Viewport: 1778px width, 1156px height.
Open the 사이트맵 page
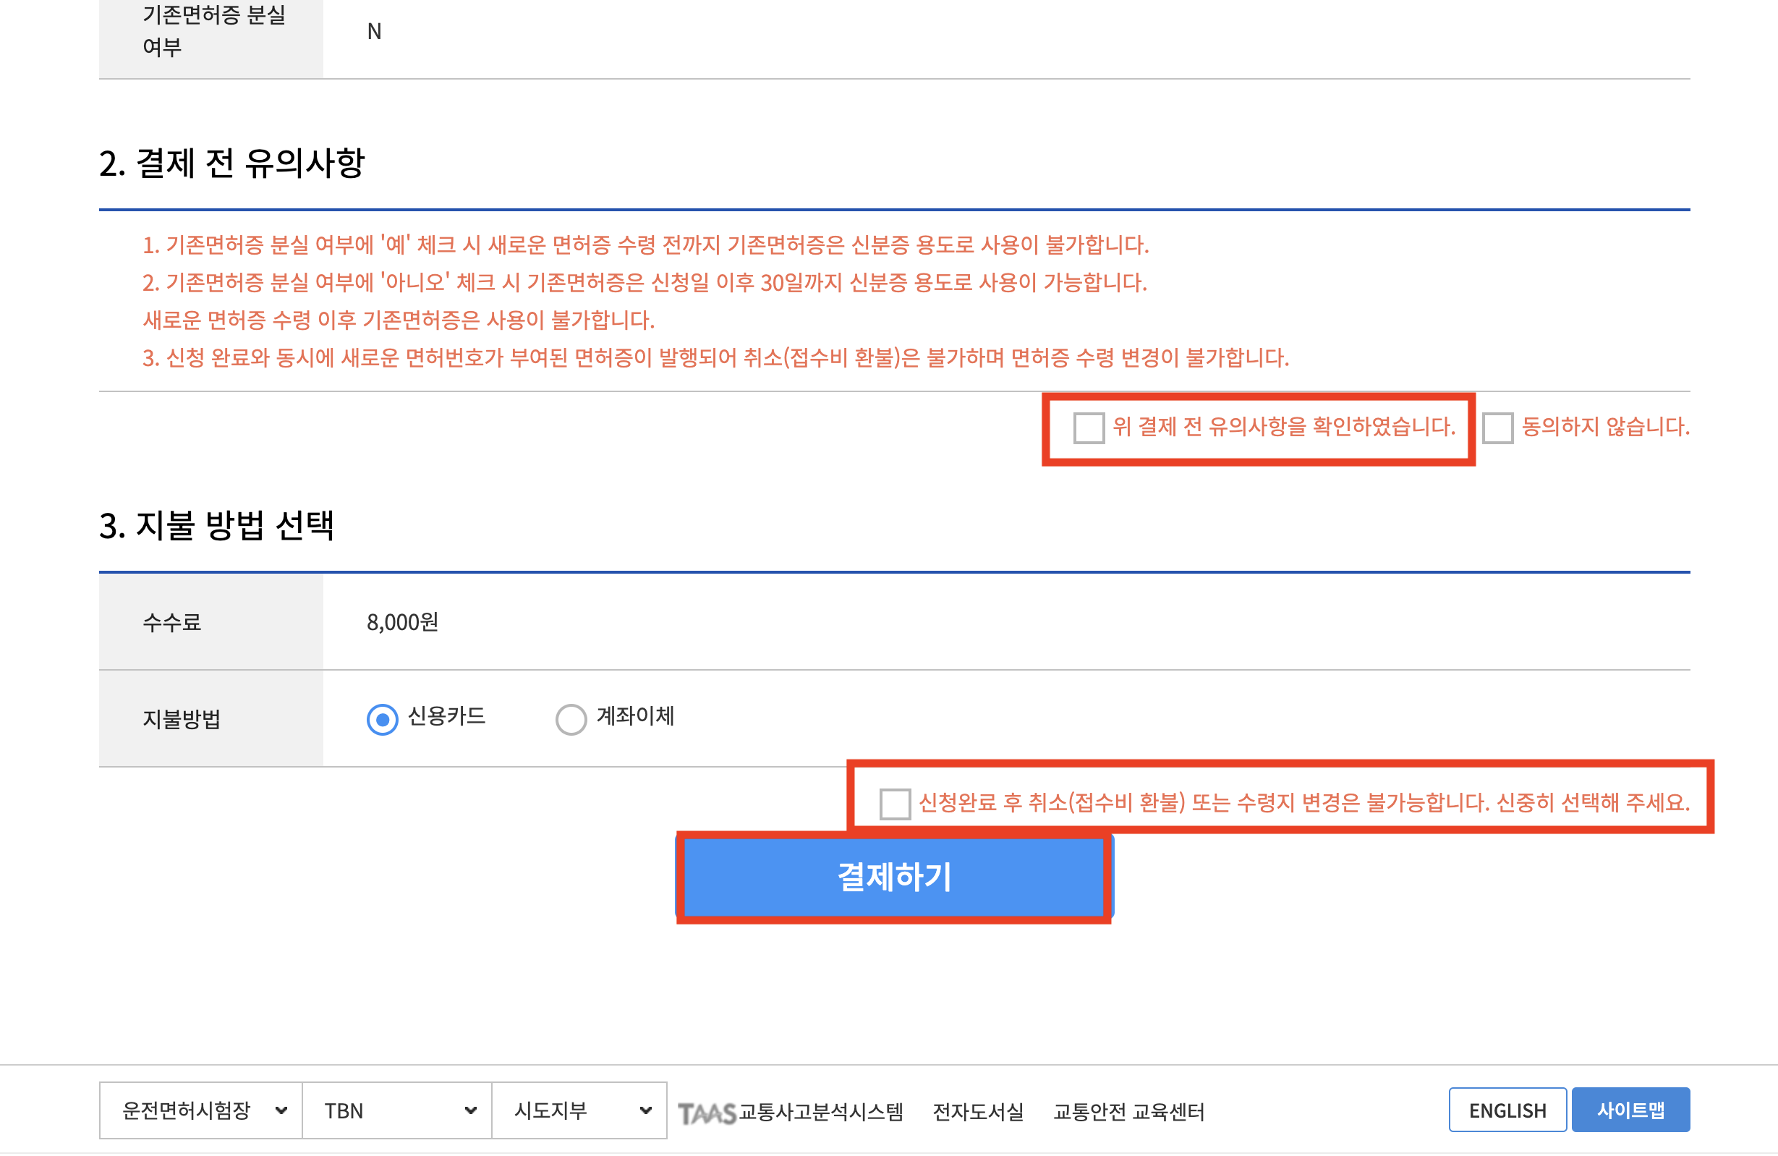(x=1631, y=1110)
